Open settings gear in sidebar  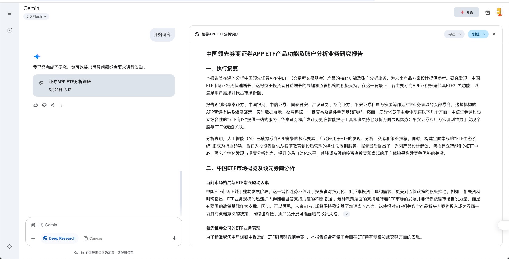(10, 247)
